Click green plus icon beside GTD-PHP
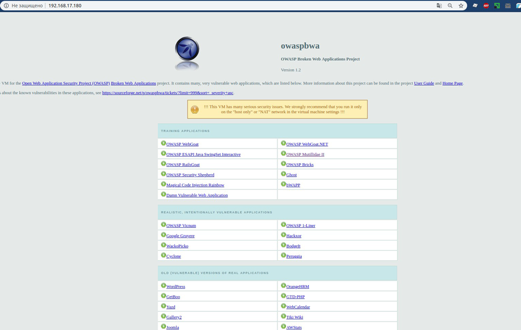The image size is (521, 330). pos(283,296)
